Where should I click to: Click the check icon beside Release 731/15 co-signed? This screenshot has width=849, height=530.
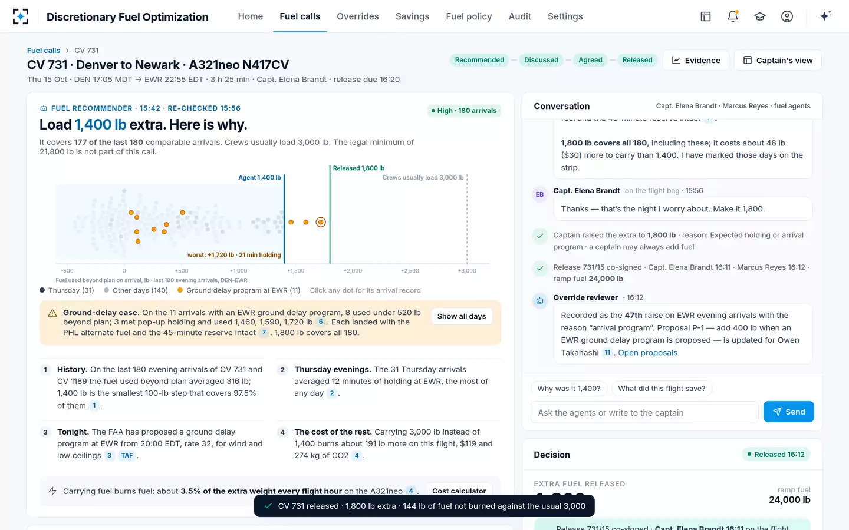(x=539, y=269)
